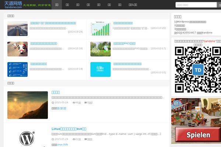Viewport: 221px width, 147px height.
Task: Select the date text [2014-10-20]
Action: (158, 28)
